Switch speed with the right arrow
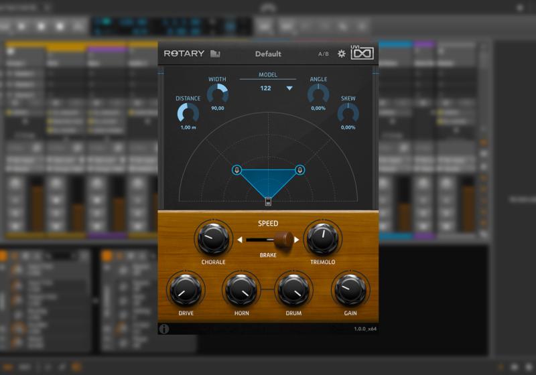This screenshot has width=536, height=375. [x=297, y=240]
